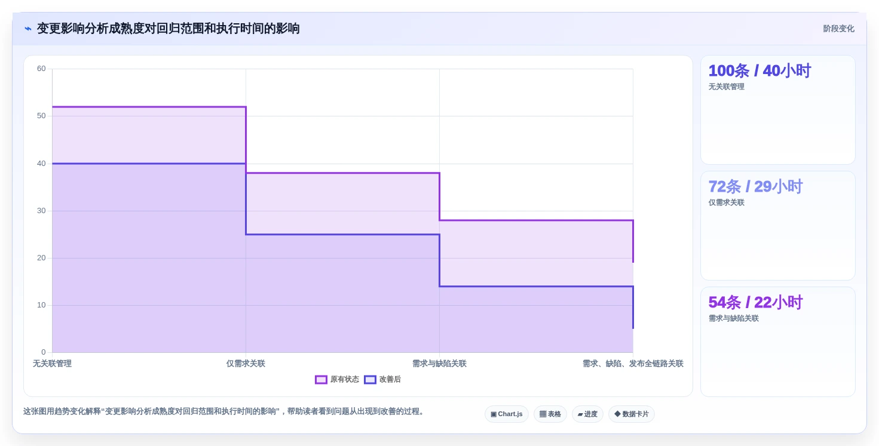Click the y-axis value 20

point(41,258)
